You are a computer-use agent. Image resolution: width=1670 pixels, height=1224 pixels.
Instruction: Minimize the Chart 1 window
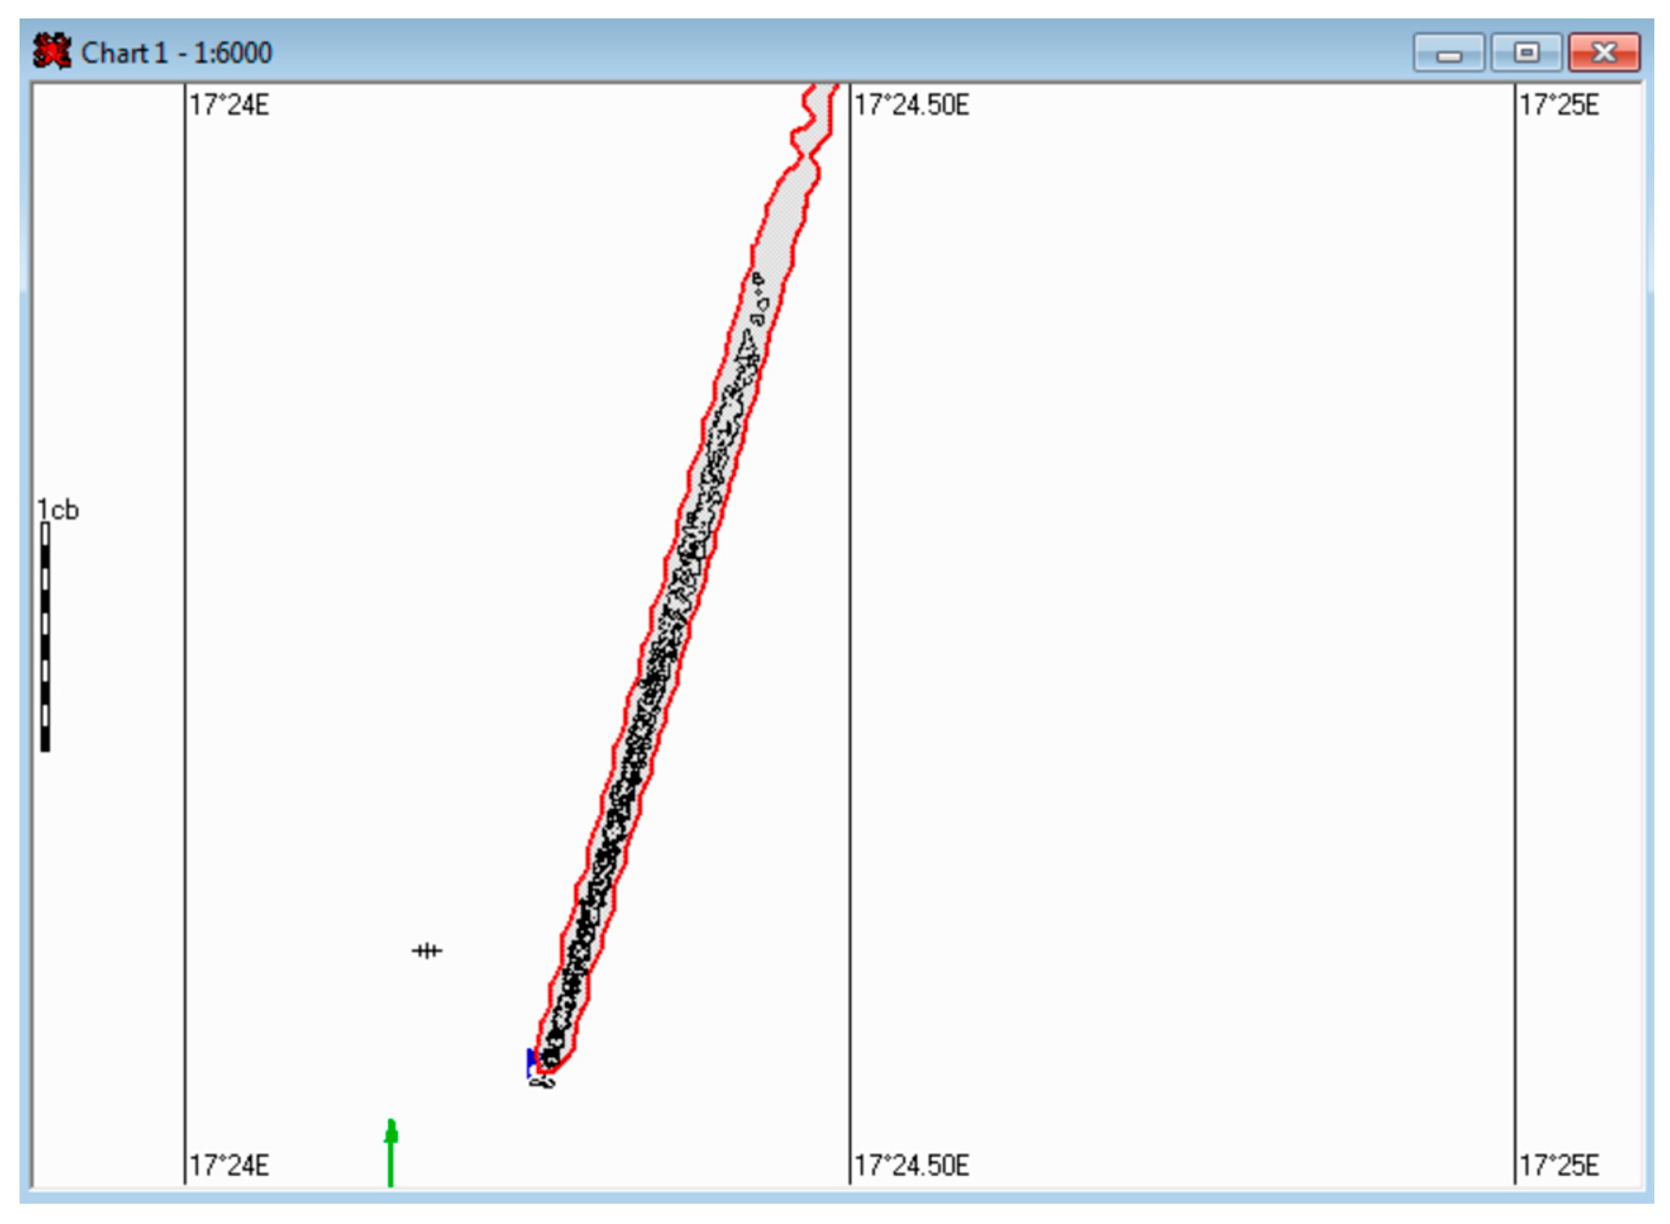(1448, 53)
